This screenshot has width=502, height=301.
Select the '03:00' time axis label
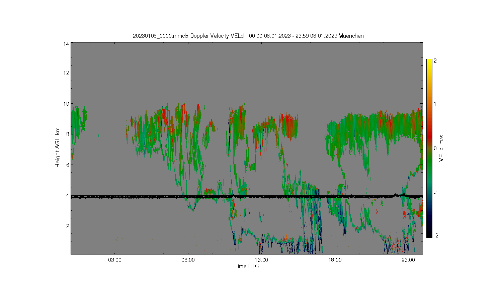[115, 260]
